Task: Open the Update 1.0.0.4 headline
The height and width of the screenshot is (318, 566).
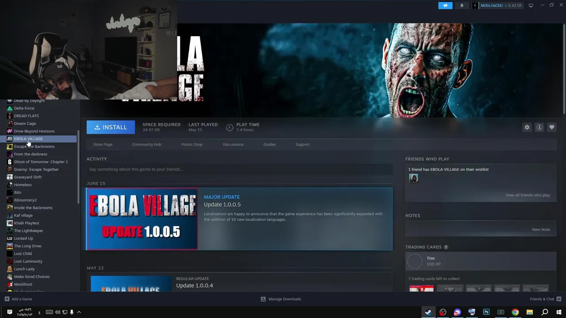Action: [x=195, y=285]
